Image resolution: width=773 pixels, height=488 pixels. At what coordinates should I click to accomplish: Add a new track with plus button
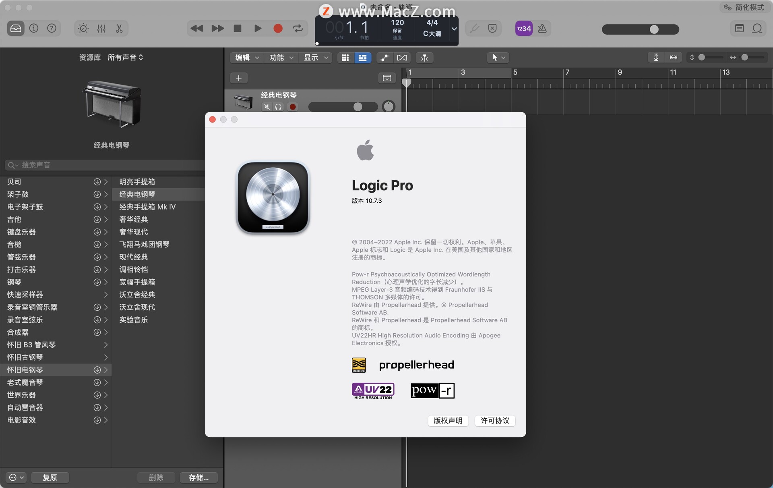[x=239, y=78]
